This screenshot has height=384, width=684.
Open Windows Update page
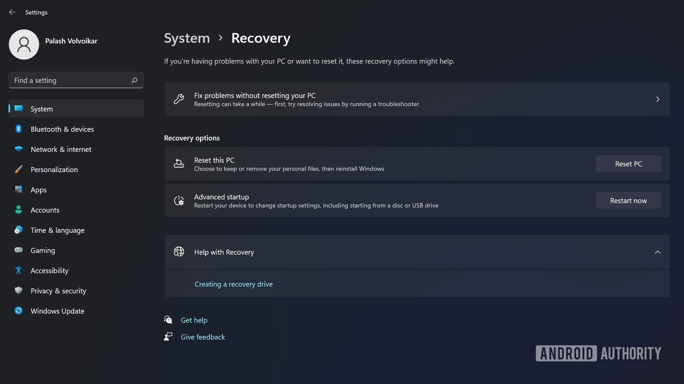point(76,311)
